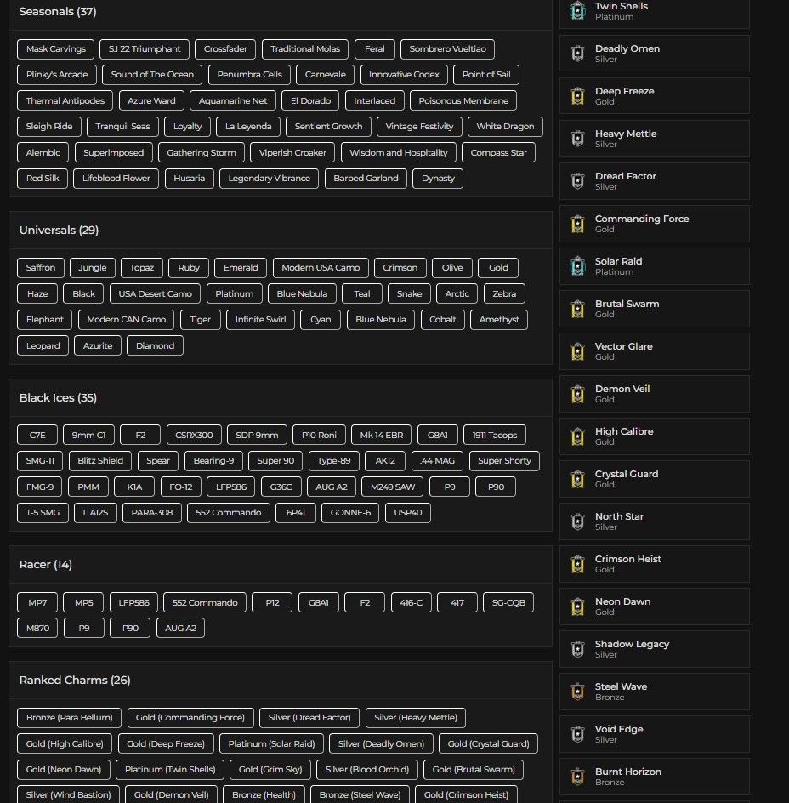This screenshot has height=803, width=789.
Task: Click the Neon Dawn gold emblem icon
Action: point(577,606)
